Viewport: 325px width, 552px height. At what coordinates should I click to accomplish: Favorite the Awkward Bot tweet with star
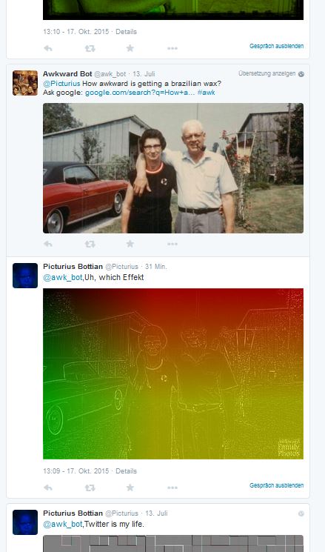(x=130, y=244)
